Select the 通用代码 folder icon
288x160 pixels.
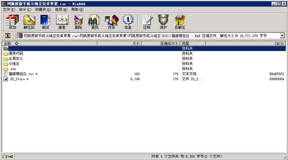(6, 54)
